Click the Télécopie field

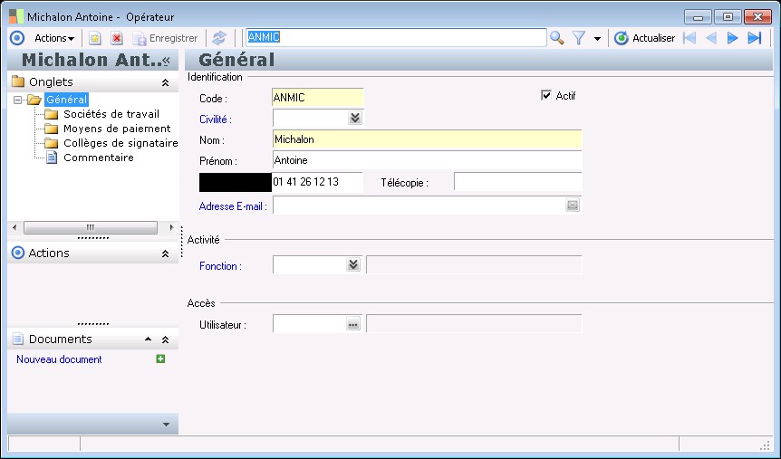tap(518, 182)
